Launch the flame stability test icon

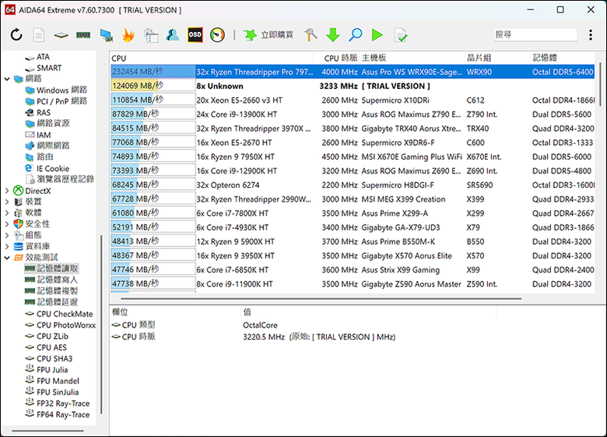click(x=128, y=35)
